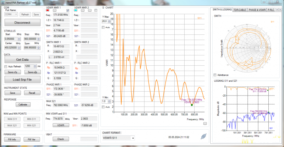Click the Calibrate button
Screen dimensions: 284x147
point(22,105)
